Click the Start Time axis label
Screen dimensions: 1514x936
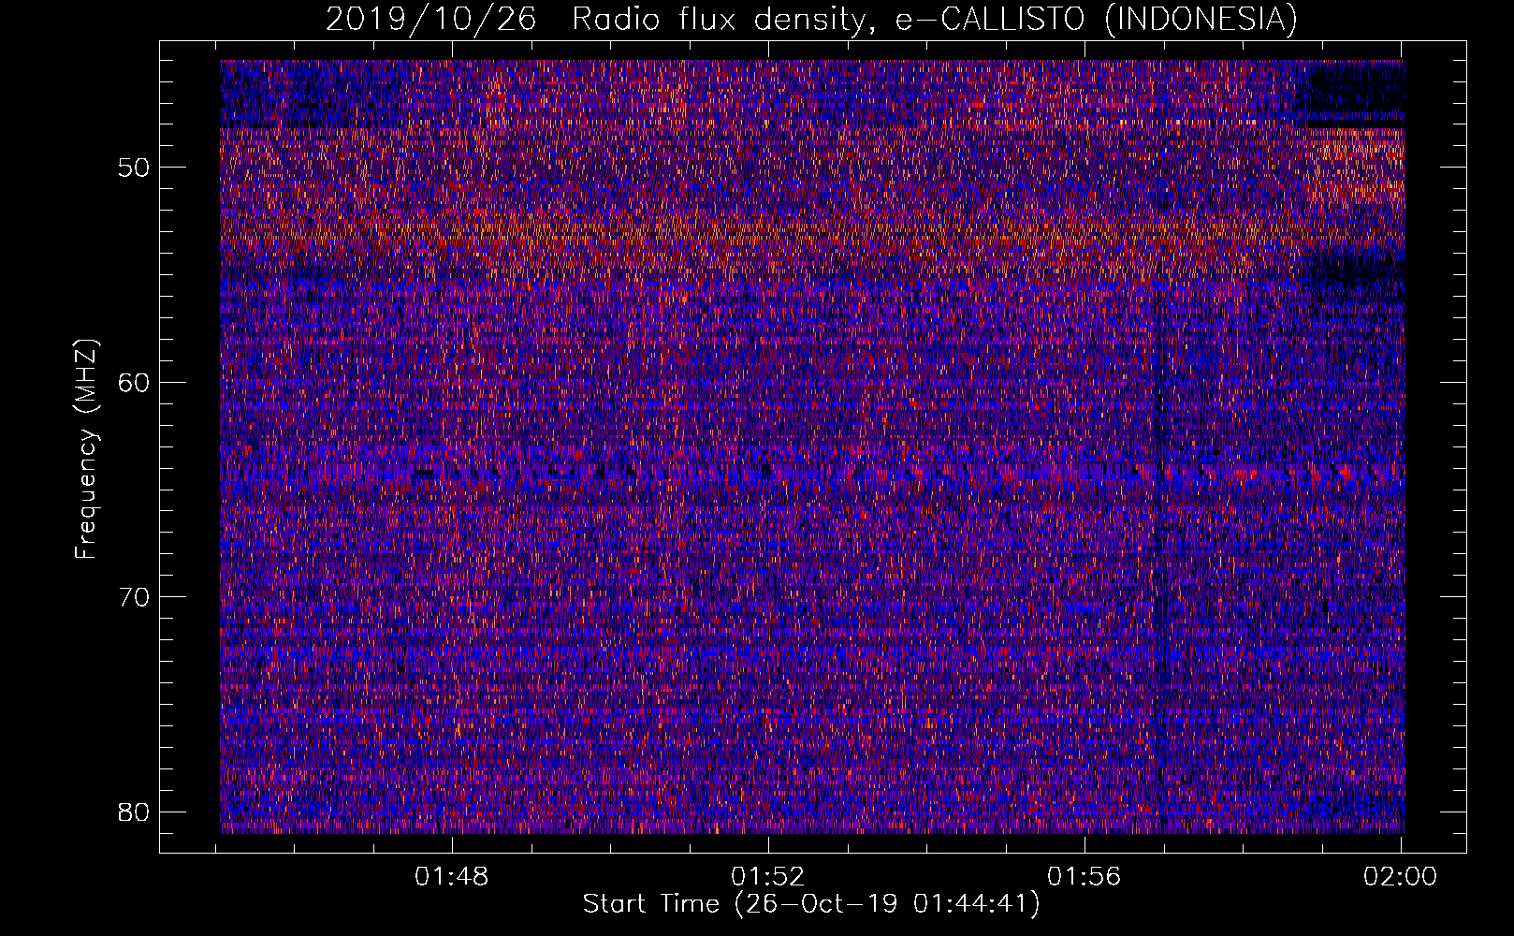[811, 904]
